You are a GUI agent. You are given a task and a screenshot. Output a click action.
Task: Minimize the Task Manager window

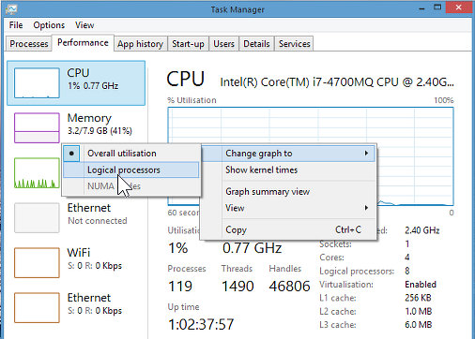coord(421,8)
